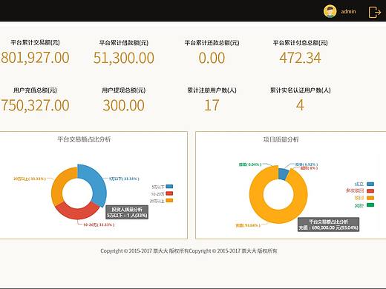Click the small blue slice in 项目质量分析 chart
386x289 pixels.
click(284, 173)
